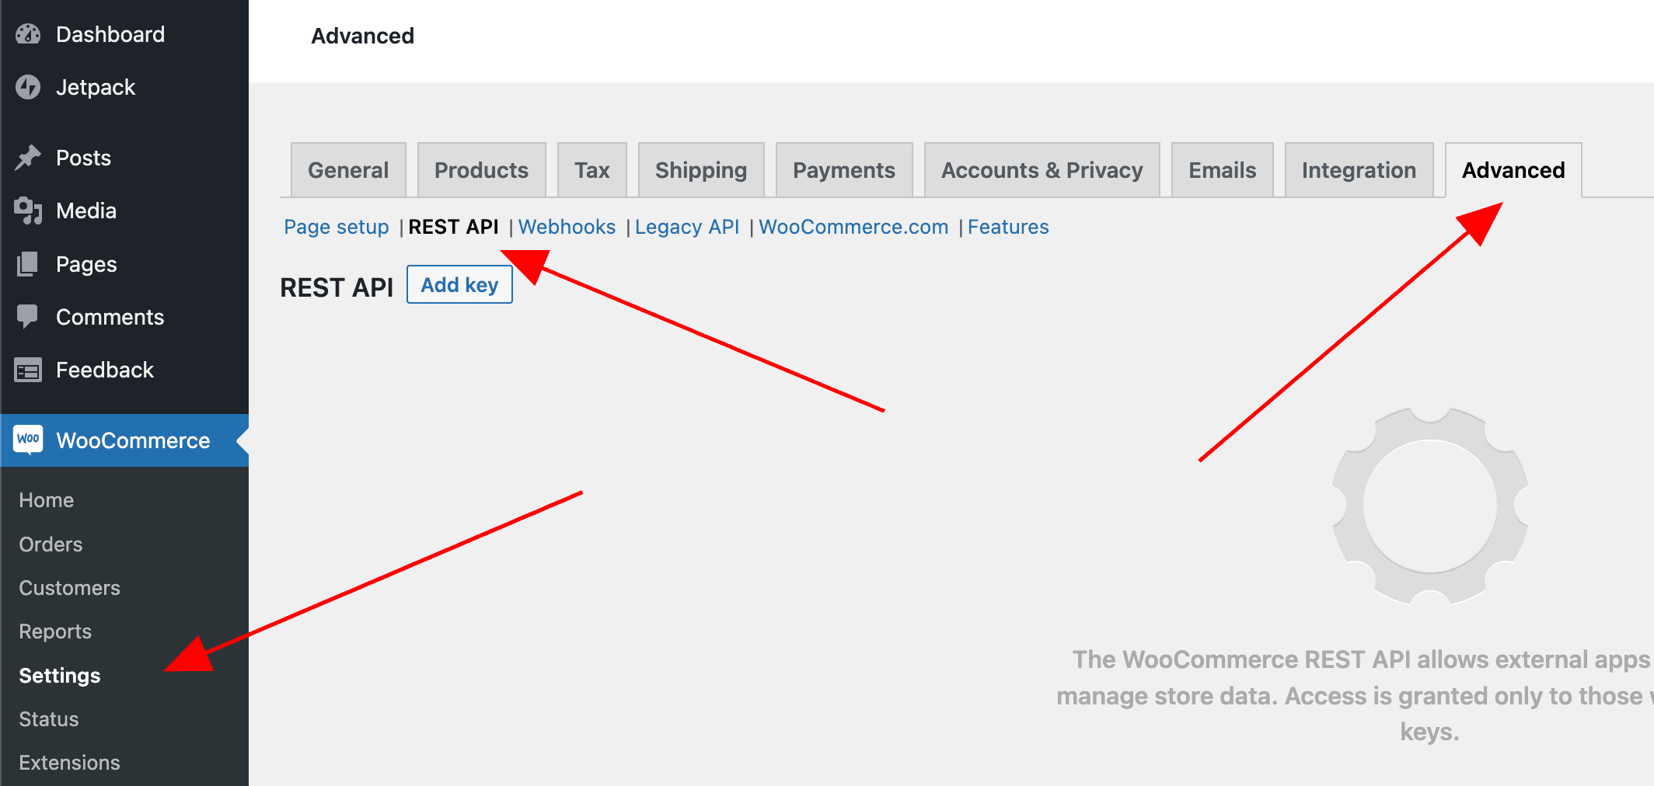1654x786 pixels.
Task: Open the Shipping settings tab
Action: point(700,170)
